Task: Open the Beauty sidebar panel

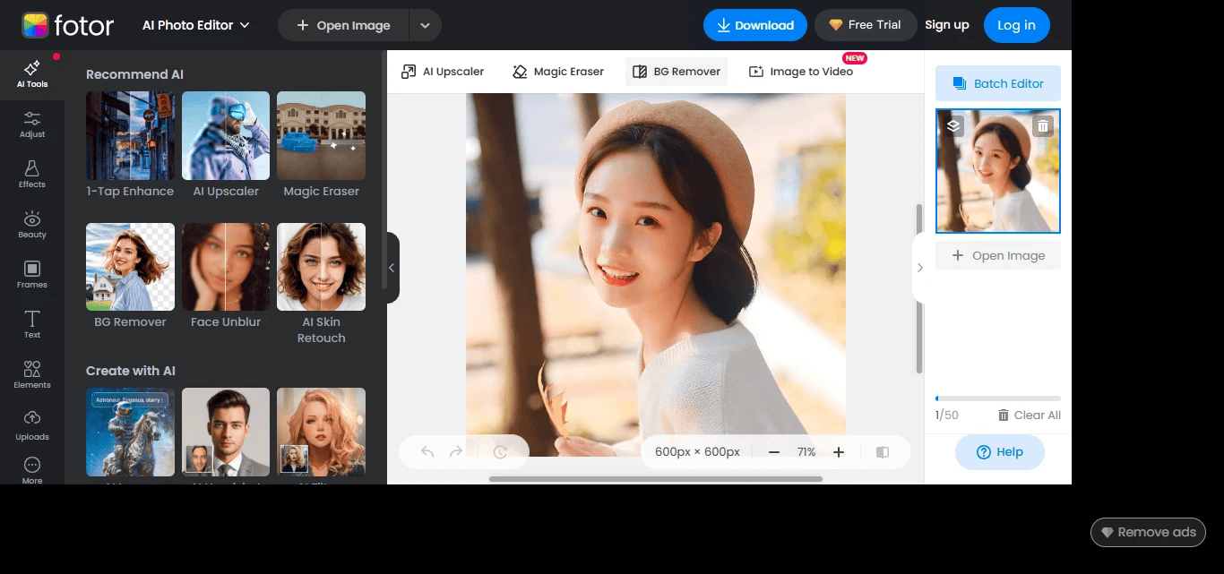Action: click(32, 226)
